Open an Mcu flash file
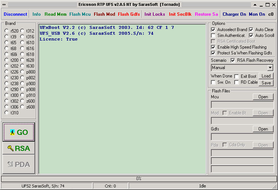The width and height of the screenshot is (278, 190). (x=263, y=97)
